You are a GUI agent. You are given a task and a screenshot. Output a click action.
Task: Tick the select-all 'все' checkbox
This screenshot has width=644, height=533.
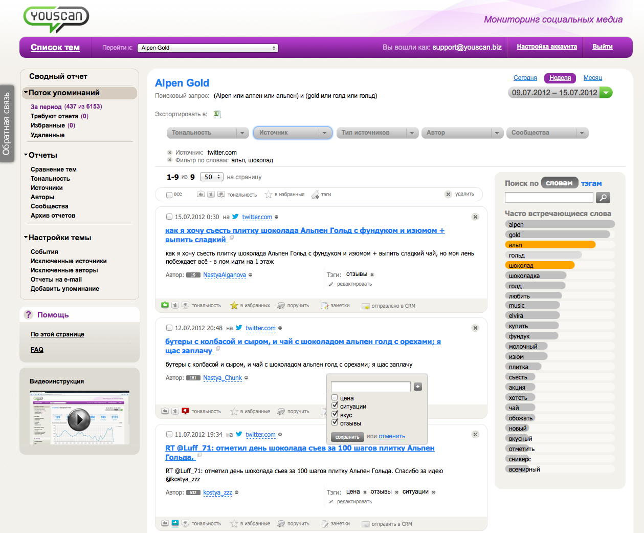[169, 195]
